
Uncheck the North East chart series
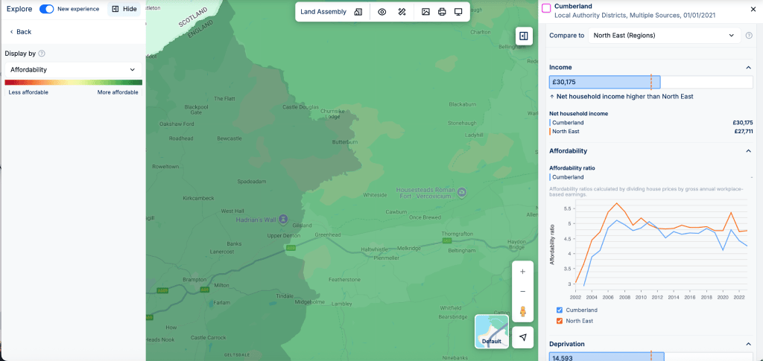[x=560, y=321]
